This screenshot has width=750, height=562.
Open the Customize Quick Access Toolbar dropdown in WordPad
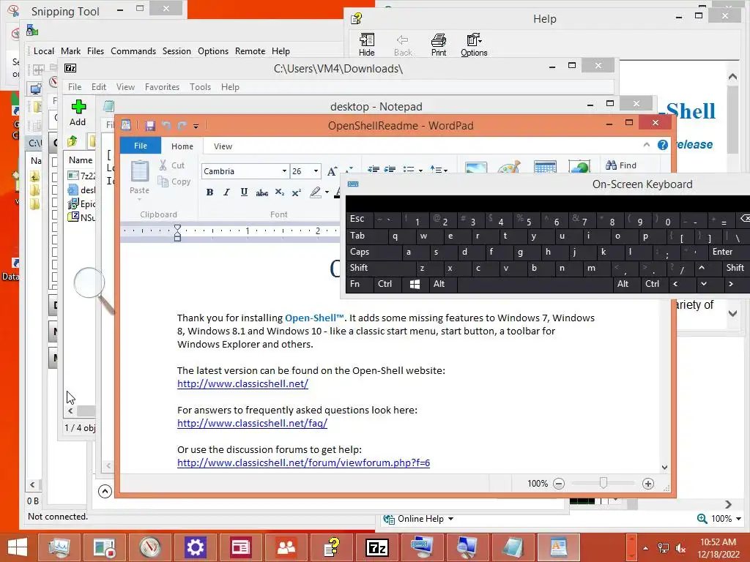click(x=196, y=126)
